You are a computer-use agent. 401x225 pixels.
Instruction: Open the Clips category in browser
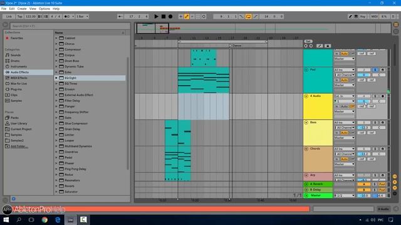14,95
